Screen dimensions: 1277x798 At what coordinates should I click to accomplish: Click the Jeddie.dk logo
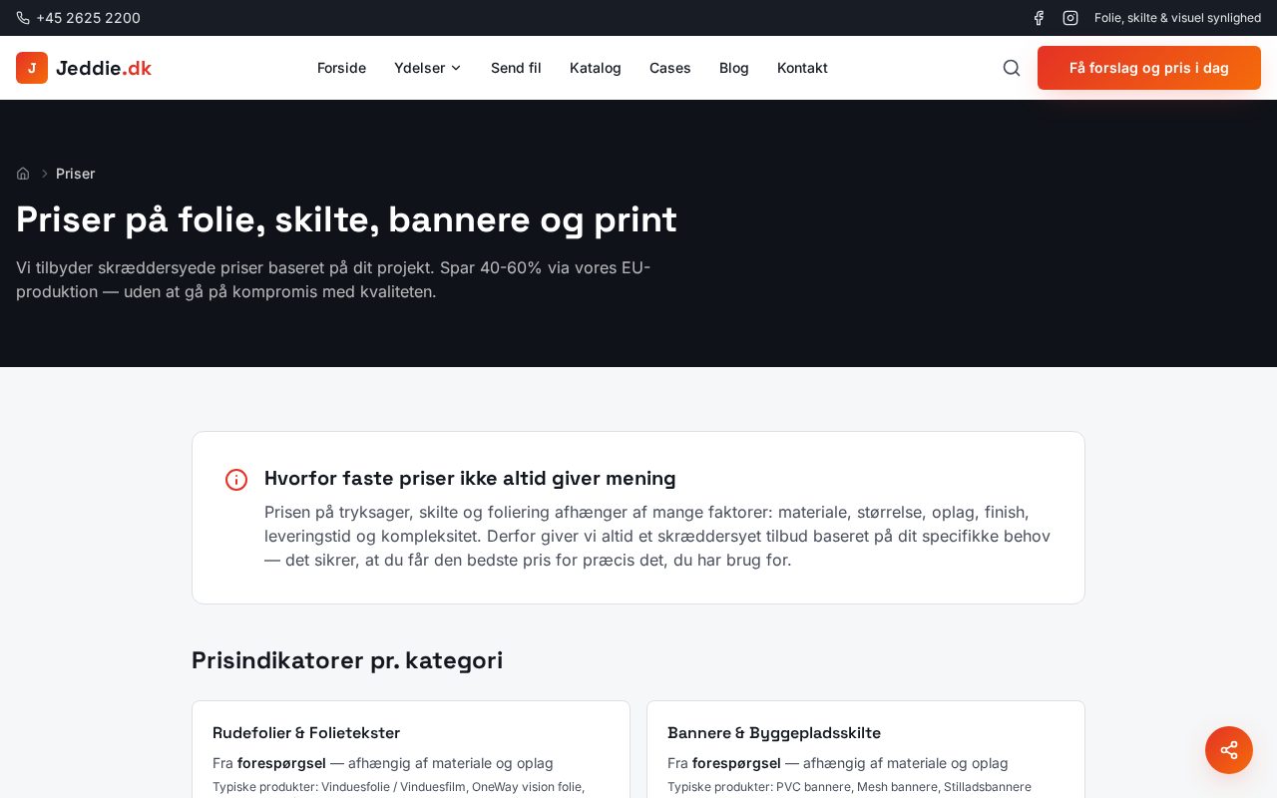84,68
